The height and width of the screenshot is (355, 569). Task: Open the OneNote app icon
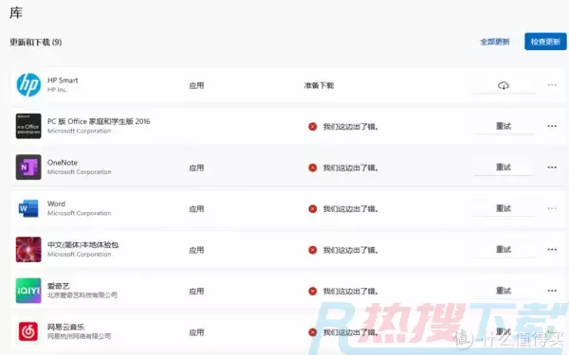28,168
